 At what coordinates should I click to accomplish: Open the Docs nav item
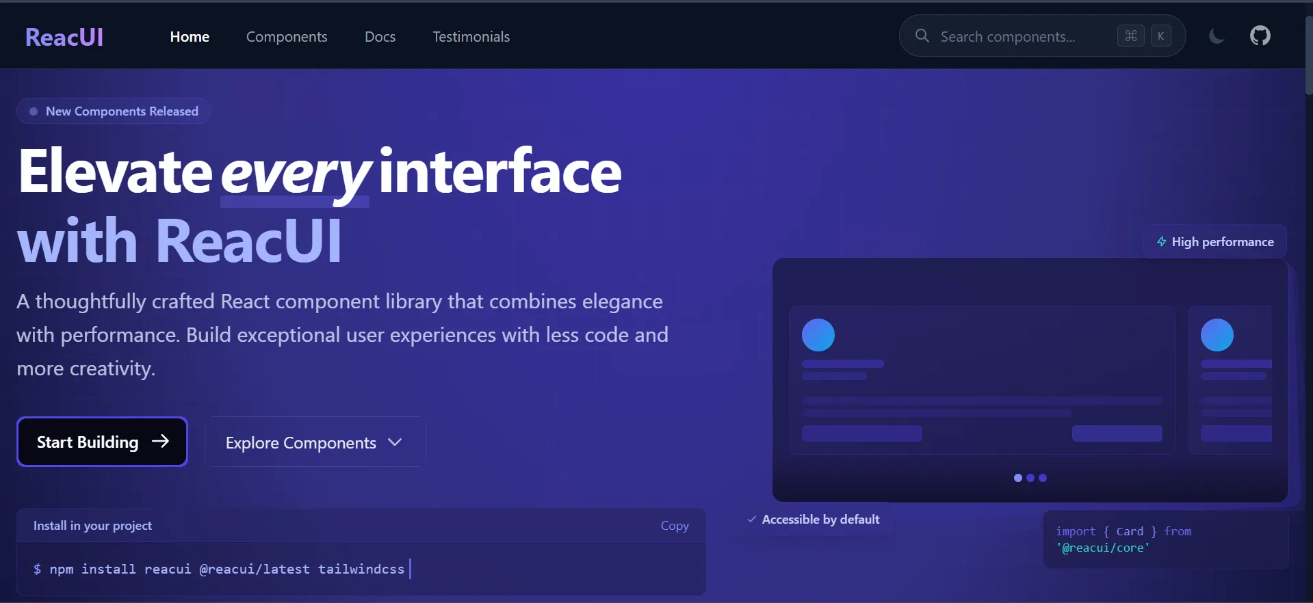click(380, 37)
